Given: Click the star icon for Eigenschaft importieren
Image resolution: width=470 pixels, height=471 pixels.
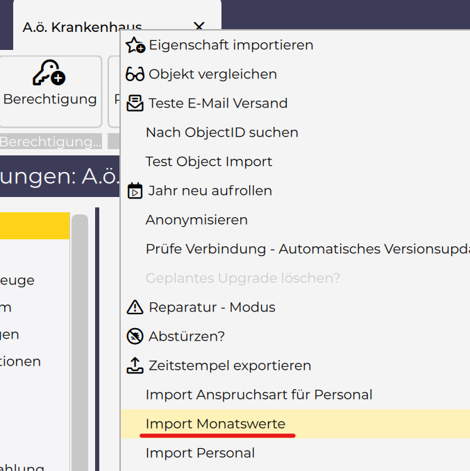Looking at the screenshot, I should pyautogui.click(x=135, y=46).
